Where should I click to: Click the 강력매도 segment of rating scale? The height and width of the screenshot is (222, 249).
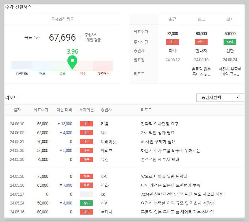(22, 66)
